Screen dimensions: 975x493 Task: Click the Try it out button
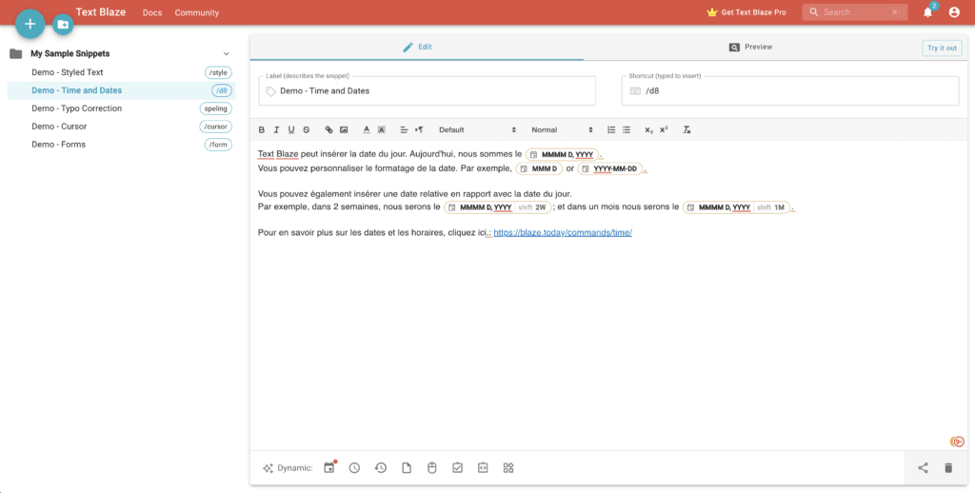[x=942, y=48]
